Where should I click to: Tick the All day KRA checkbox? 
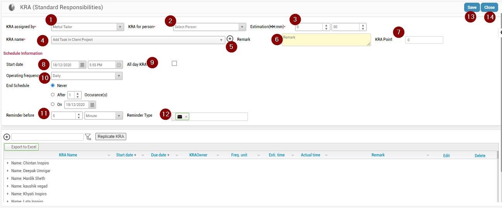click(x=174, y=64)
